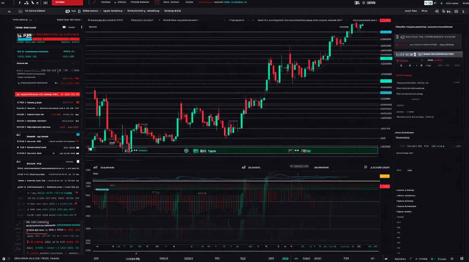Open the dropdown arrow in the top menu bar
469x262 pixels.
point(115,3)
